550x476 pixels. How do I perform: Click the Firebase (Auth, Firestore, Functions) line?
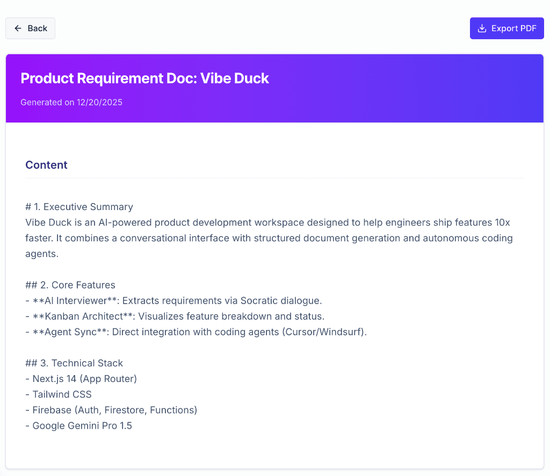[x=111, y=410]
